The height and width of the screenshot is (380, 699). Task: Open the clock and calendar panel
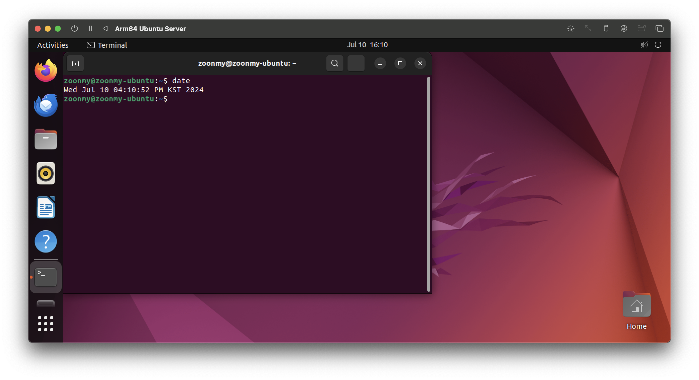[x=367, y=45]
